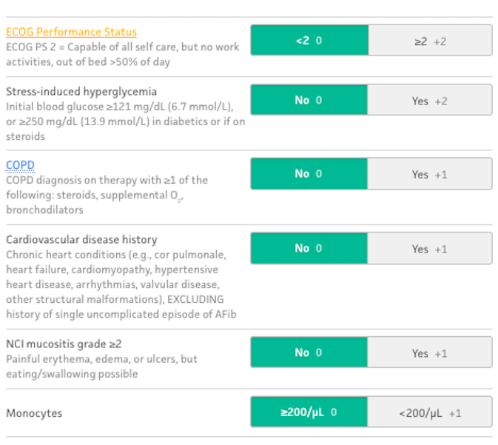498x445 pixels.
Task: Click the ECOG PS 2 description text
Action: click(x=123, y=54)
